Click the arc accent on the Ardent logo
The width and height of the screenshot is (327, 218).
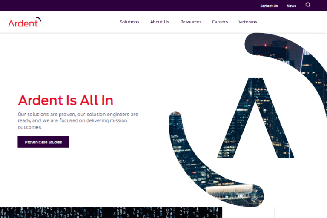pyautogui.click(x=39, y=19)
